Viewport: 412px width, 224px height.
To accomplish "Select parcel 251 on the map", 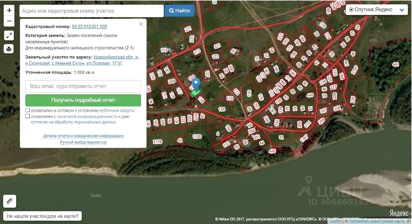I will point(257,137).
